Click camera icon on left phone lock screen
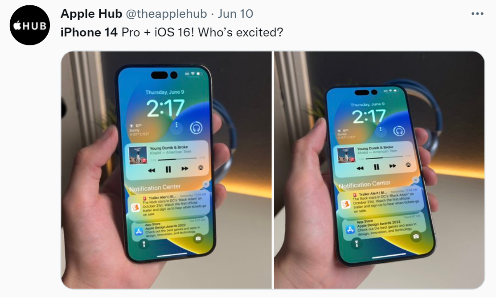Screen dimensions: 496x297 [x=198, y=238]
